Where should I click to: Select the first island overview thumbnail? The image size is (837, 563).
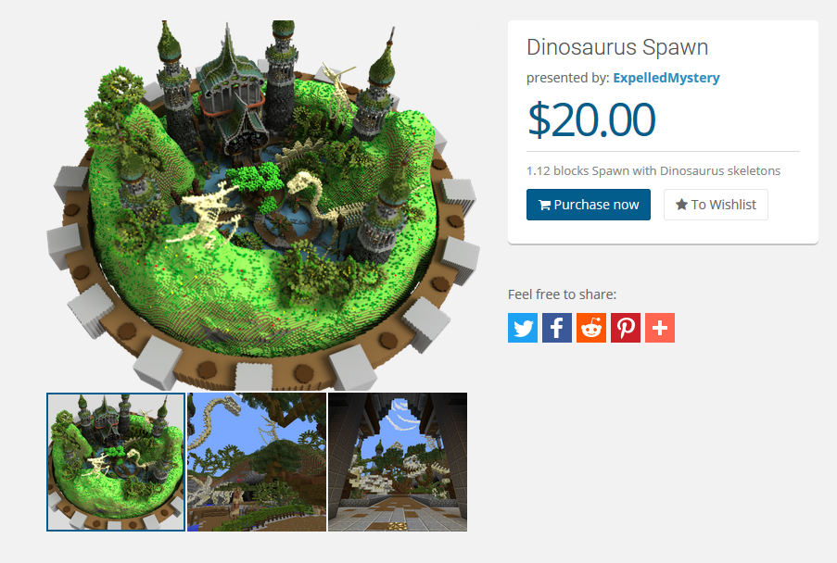coord(116,462)
